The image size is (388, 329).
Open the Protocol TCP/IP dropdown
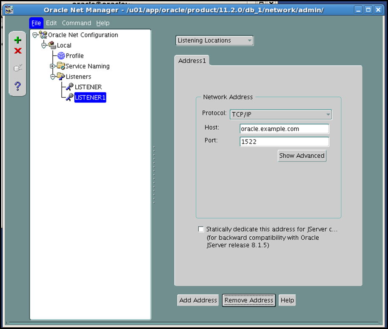[281, 114]
